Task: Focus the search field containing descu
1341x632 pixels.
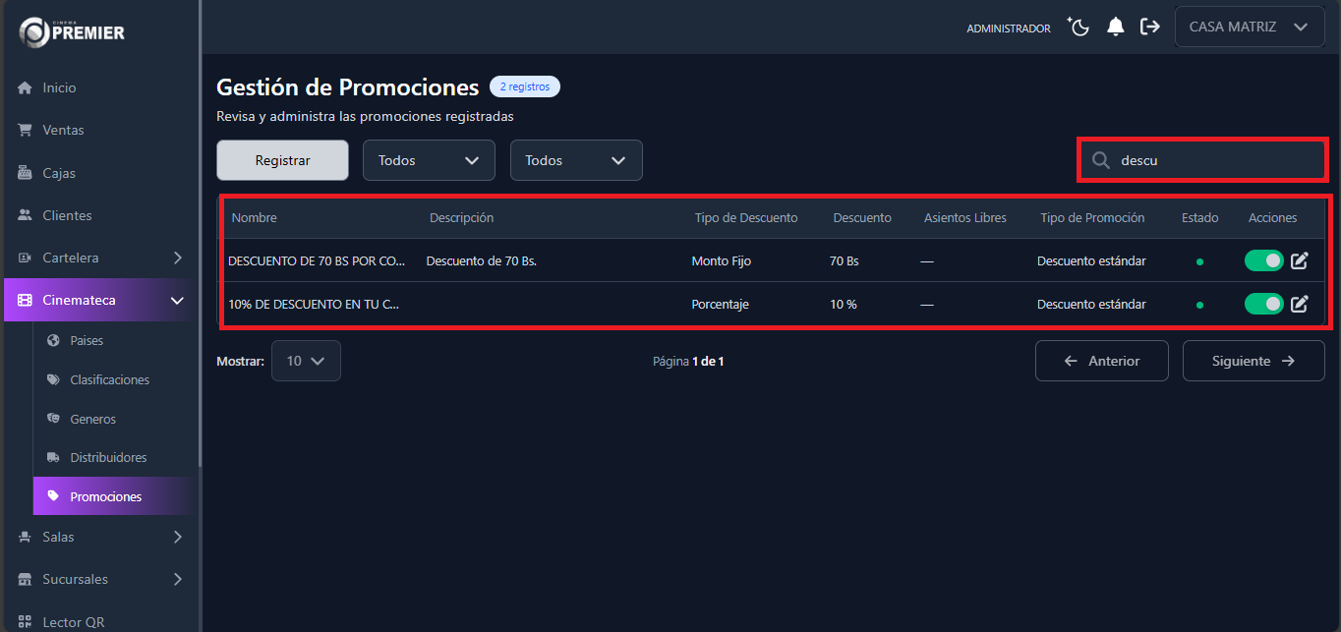Action: pos(1214,160)
